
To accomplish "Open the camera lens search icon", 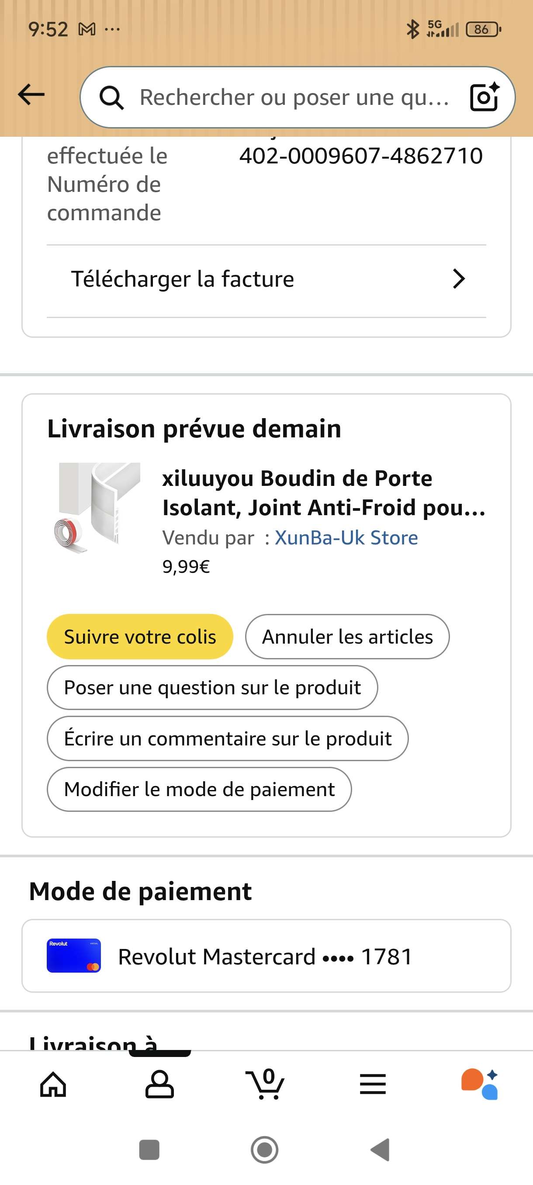I will [485, 97].
